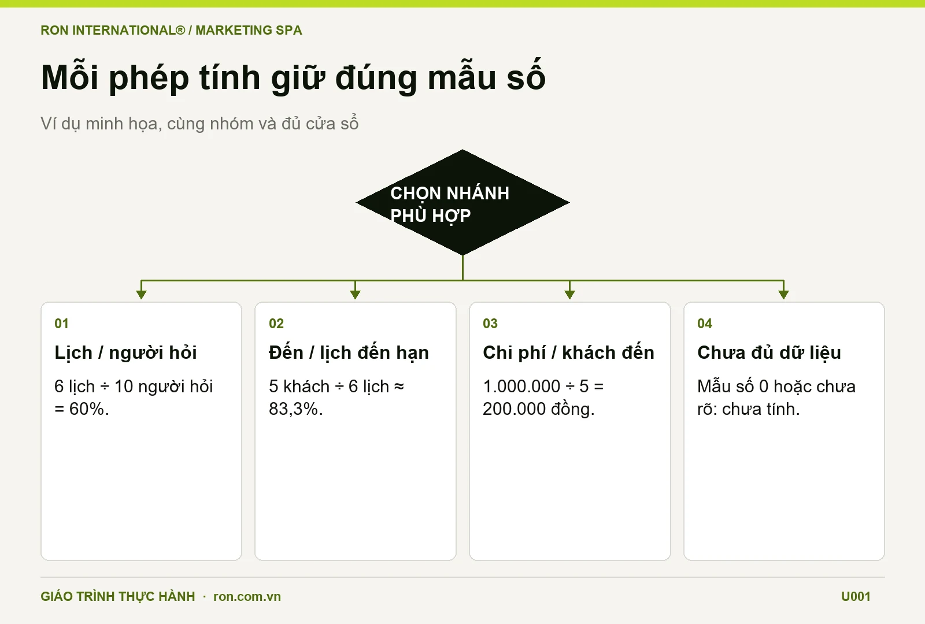Select text 'Mẫu số 0 hoặc chưa rõ: chưa tính.'
Viewport: 925px width, 624px height.
point(776,398)
